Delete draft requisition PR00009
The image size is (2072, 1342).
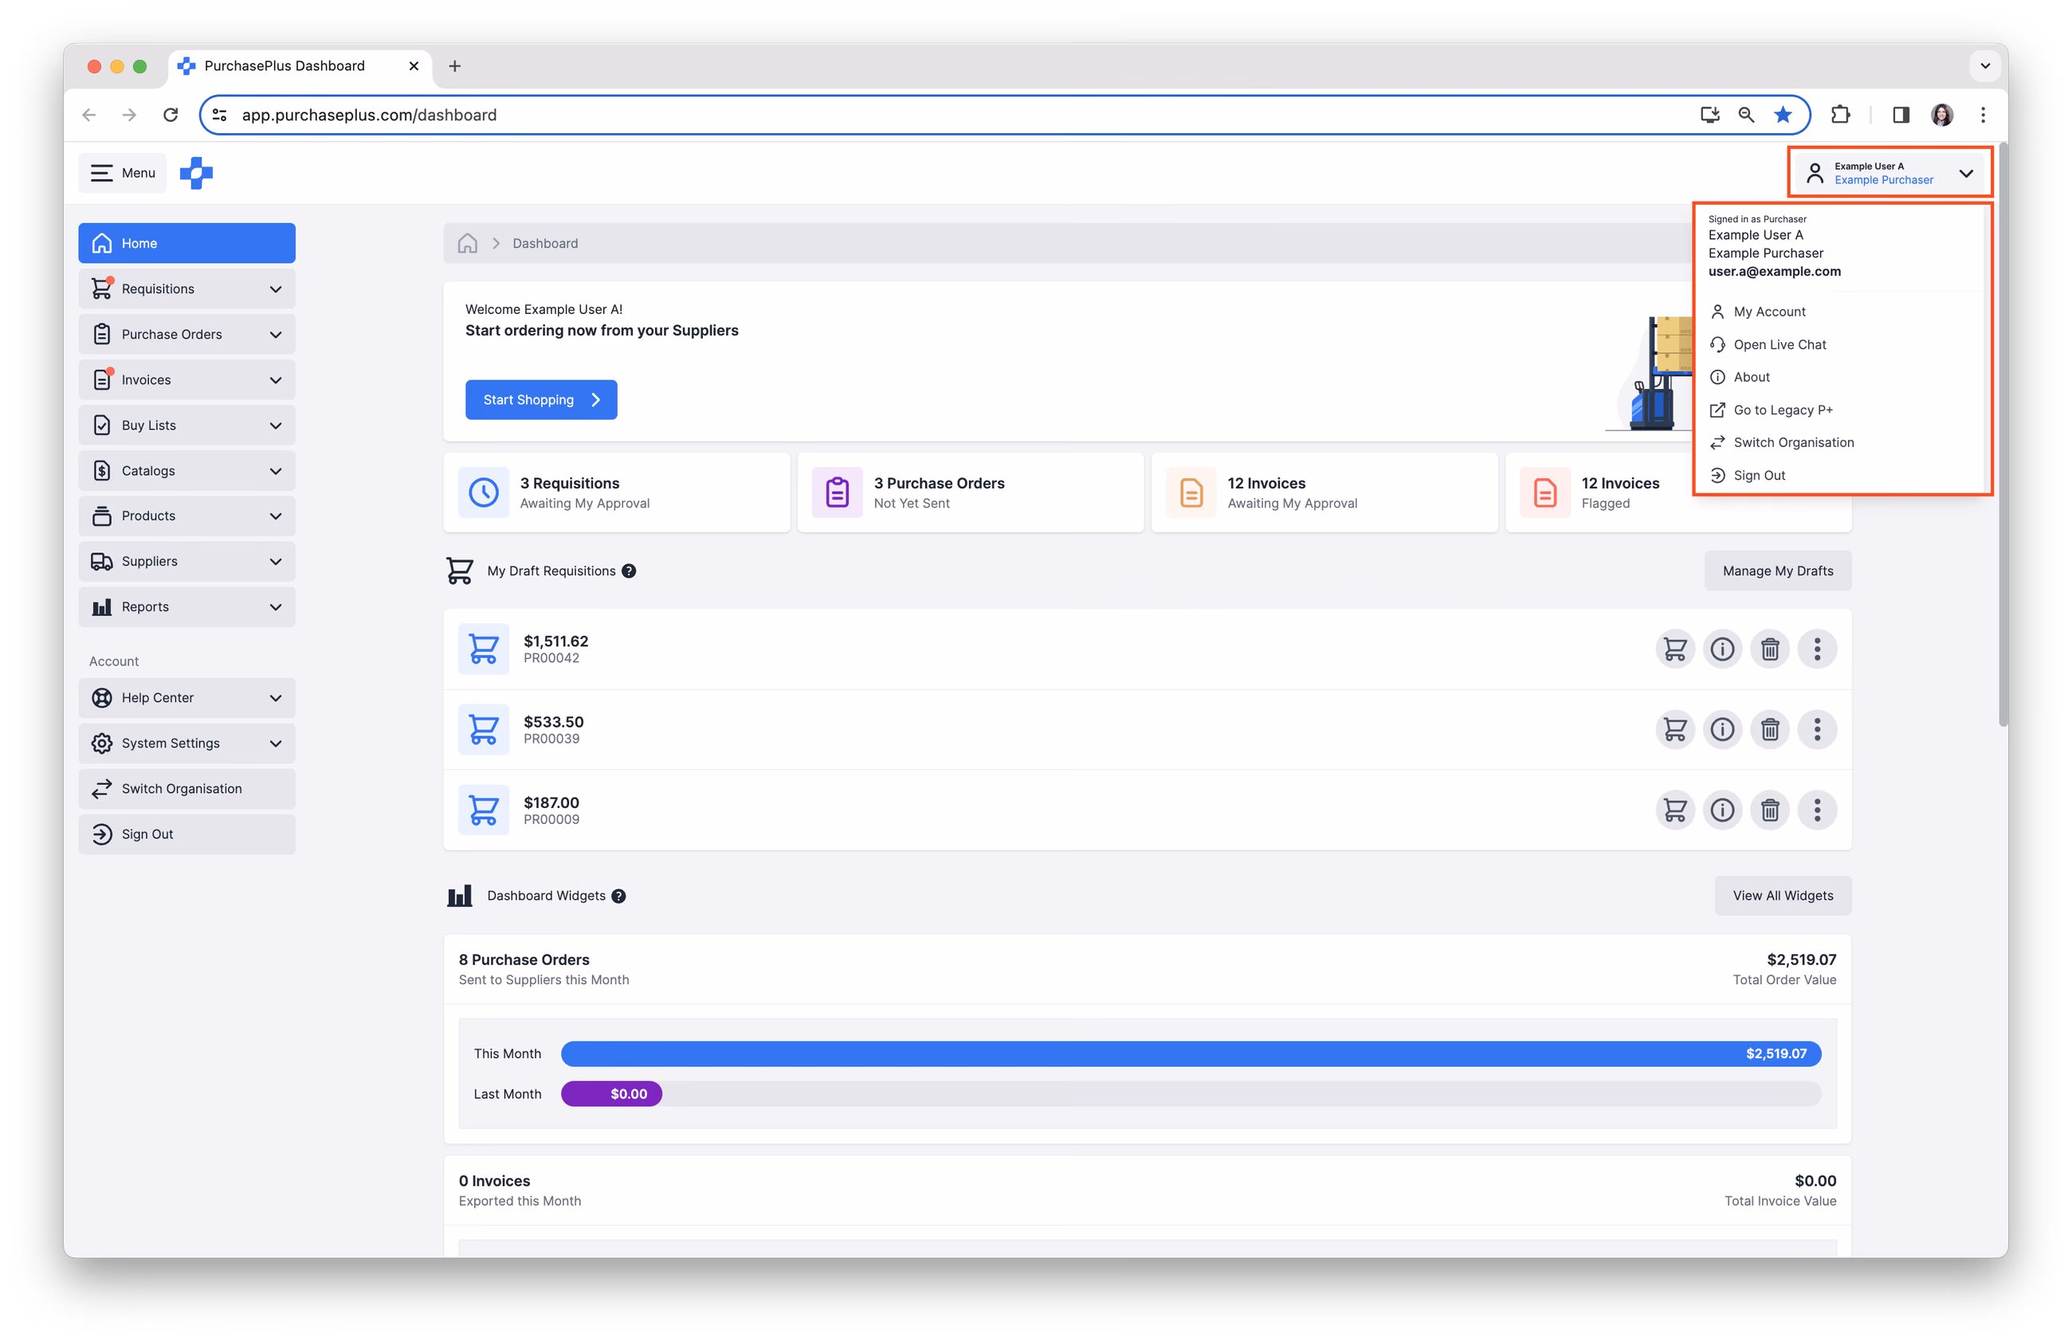click(1770, 810)
